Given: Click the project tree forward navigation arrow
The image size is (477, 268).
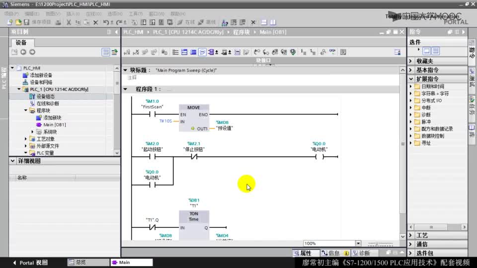Looking at the screenshot, I should (32, 52).
